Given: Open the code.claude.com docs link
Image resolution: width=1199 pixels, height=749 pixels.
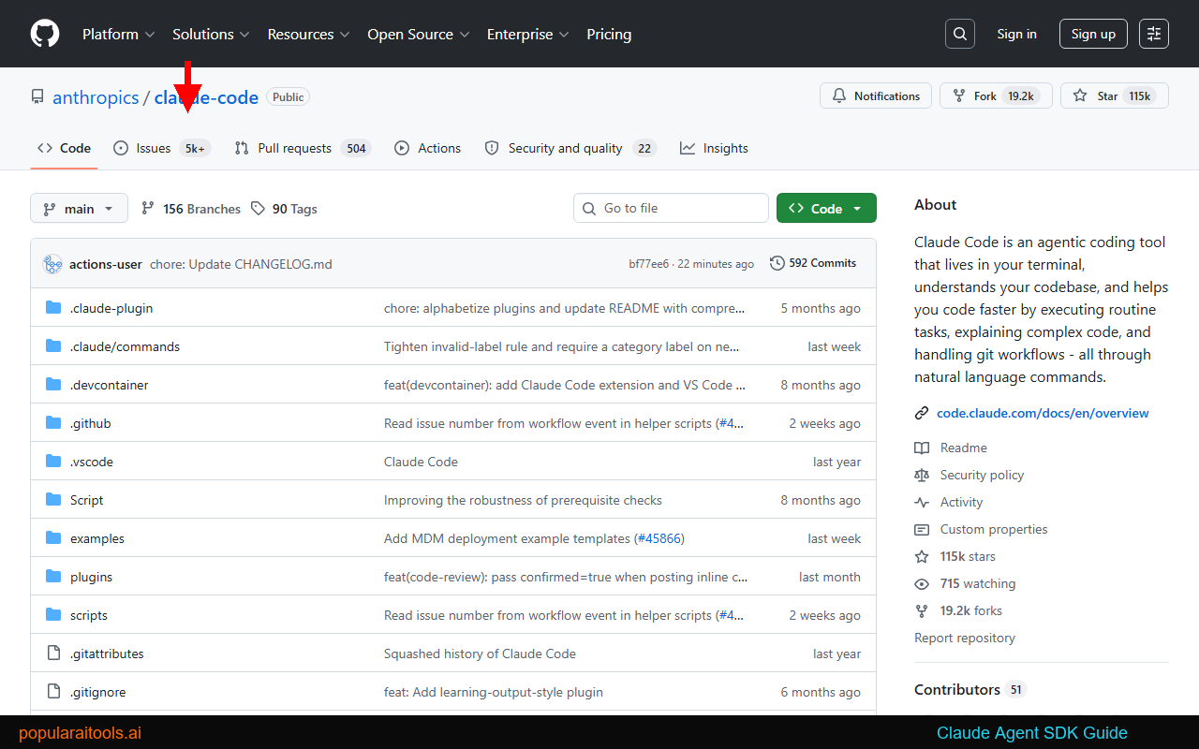Looking at the screenshot, I should tap(1042, 412).
